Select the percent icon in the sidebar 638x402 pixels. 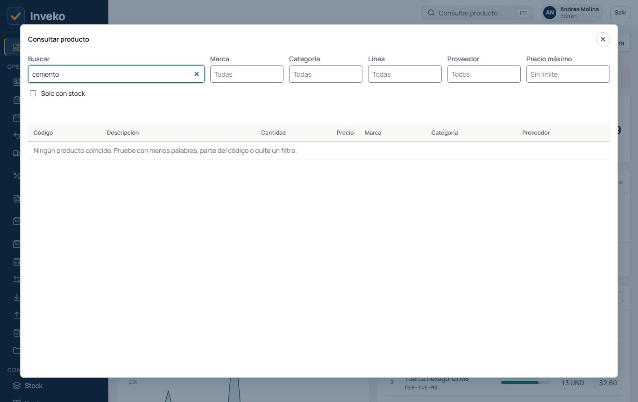point(16,176)
